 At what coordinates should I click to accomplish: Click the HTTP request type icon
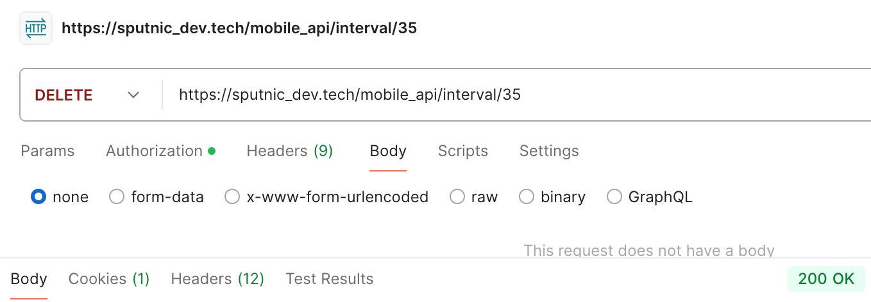[36, 29]
